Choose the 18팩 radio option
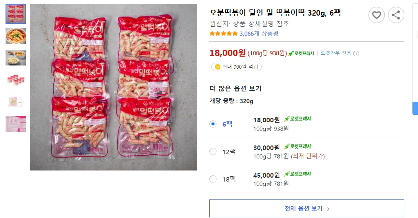 click(213, 179)
